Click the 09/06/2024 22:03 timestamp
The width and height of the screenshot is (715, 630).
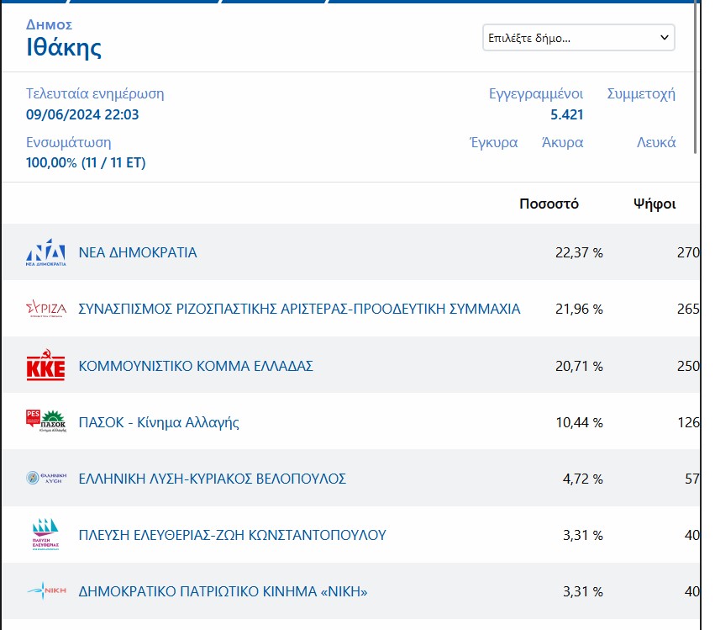pyautogui.click(x=82, y=114)
